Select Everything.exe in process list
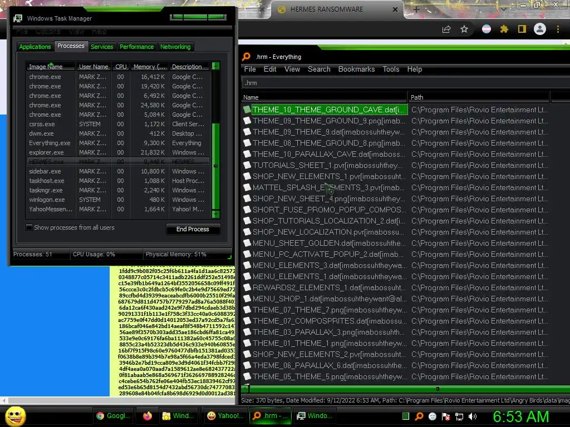This screenshot has height=427, width=570. tap(118, 143)
